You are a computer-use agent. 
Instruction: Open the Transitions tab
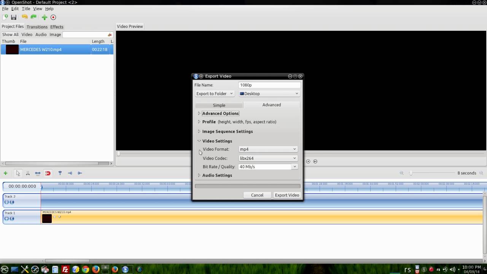point(37,27)
